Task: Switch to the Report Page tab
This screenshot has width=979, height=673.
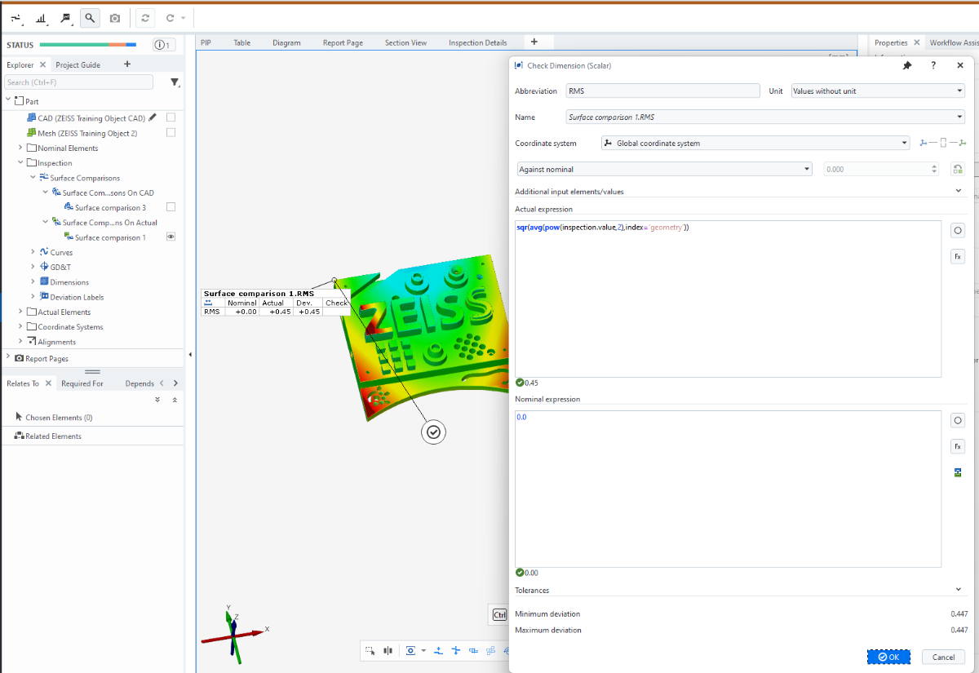Action: (x=343, y=42)
